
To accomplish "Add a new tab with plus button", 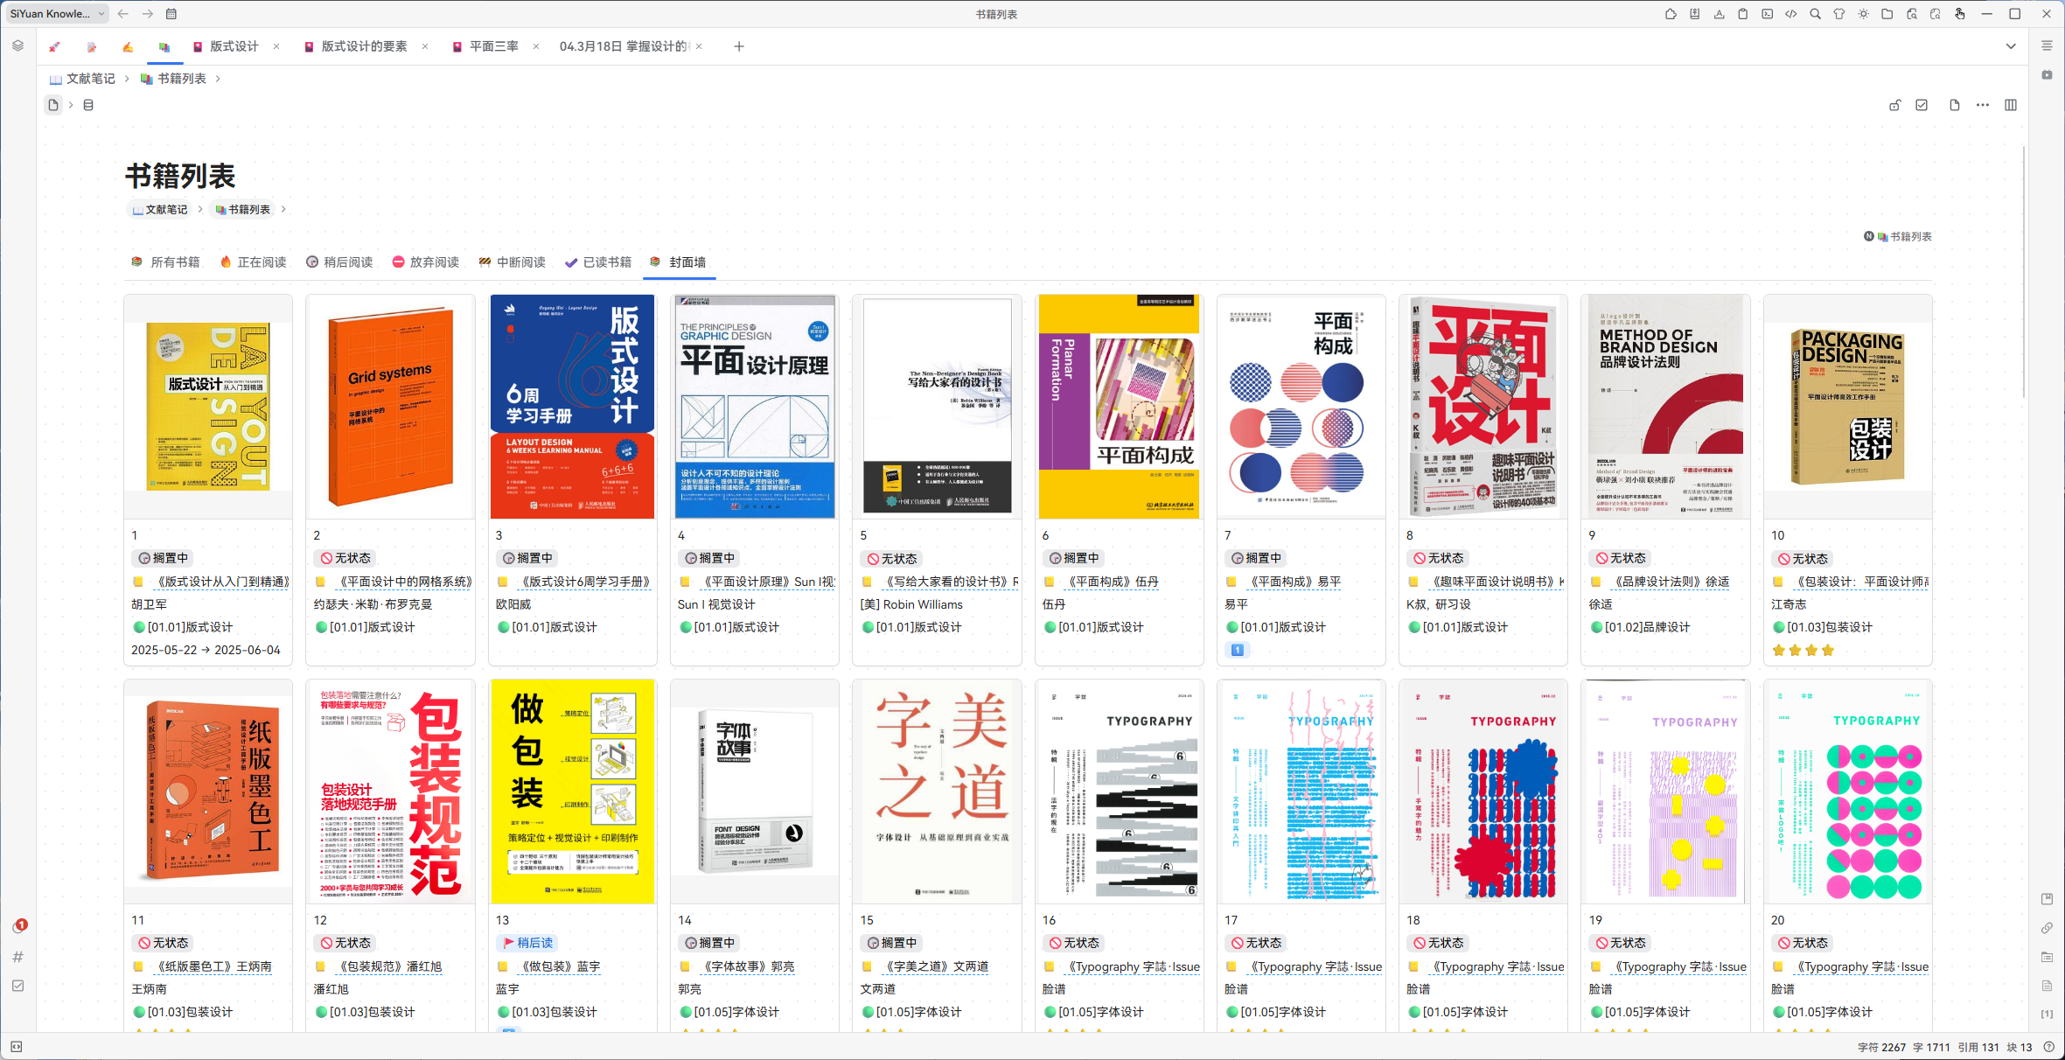I will 739,46.
